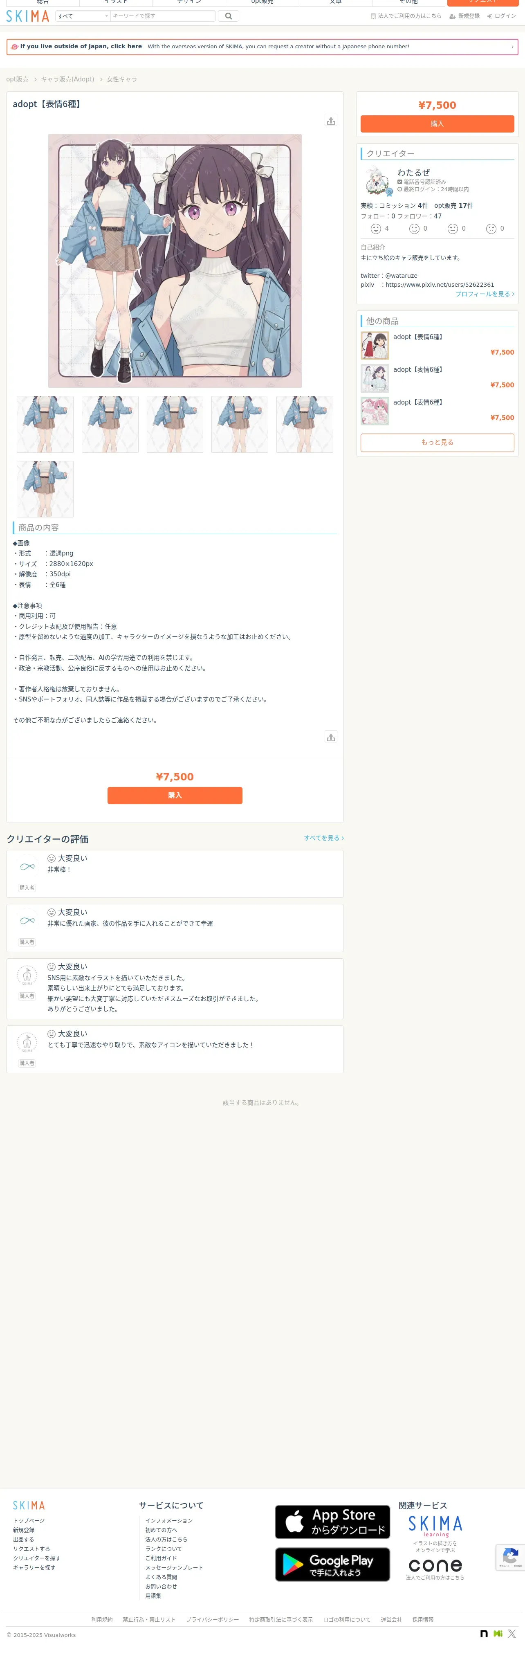Open SKIMA learning logo
The height and width of the screenshot is (1668, 525).
(x=435, y=1526)
